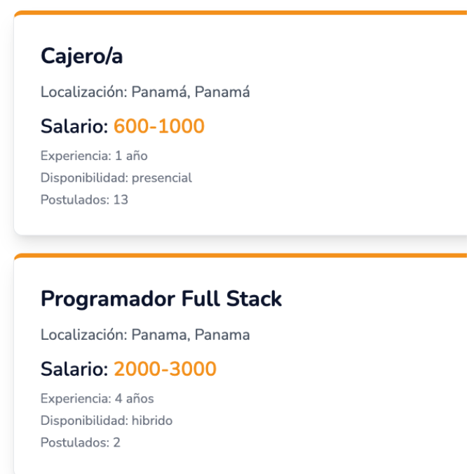This screenshot has width=467, height=474.
Task: Click orange top border of Programador card
Action: (x=238, y=256)
